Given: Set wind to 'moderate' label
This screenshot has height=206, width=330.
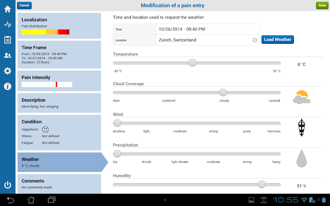Looking at the screenshot, I should point(180,131).
